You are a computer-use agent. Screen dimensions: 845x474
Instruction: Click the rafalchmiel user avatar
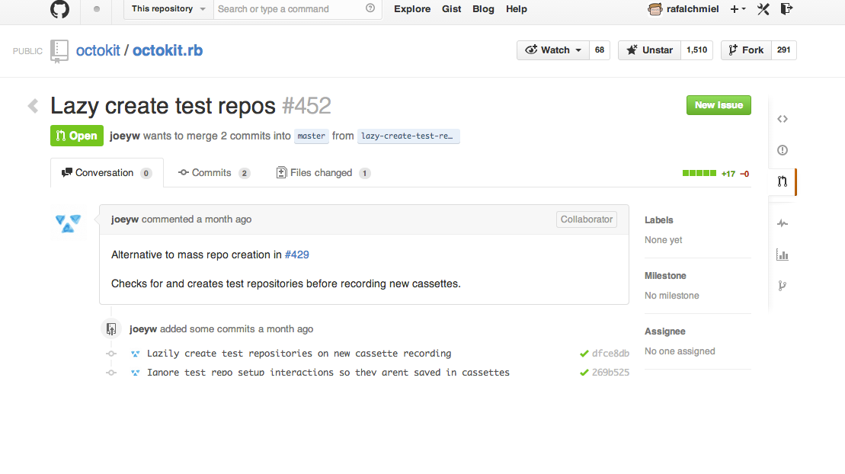tap(655, 9)
